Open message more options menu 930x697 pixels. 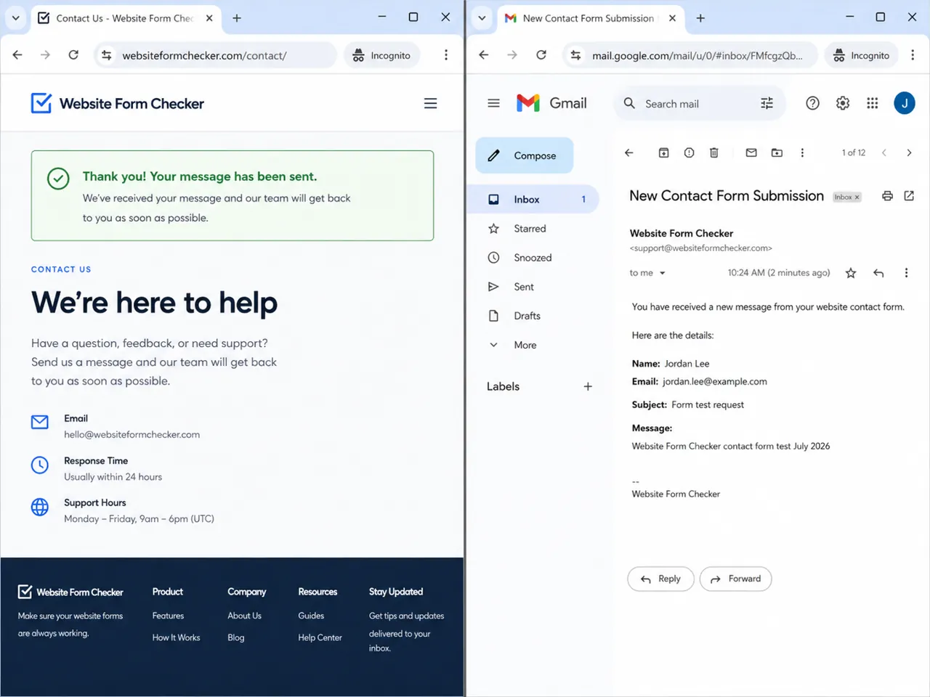tap(906, 273)
